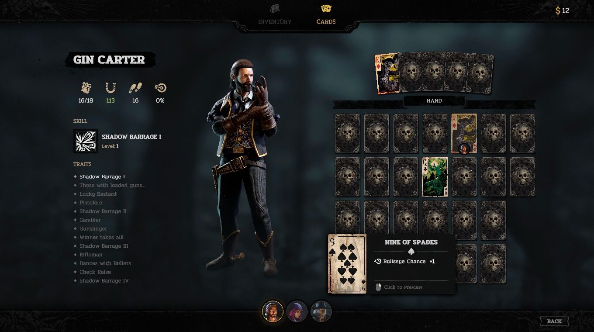Click the King card in the hand
594x332 pixels.
coord(387,73)
